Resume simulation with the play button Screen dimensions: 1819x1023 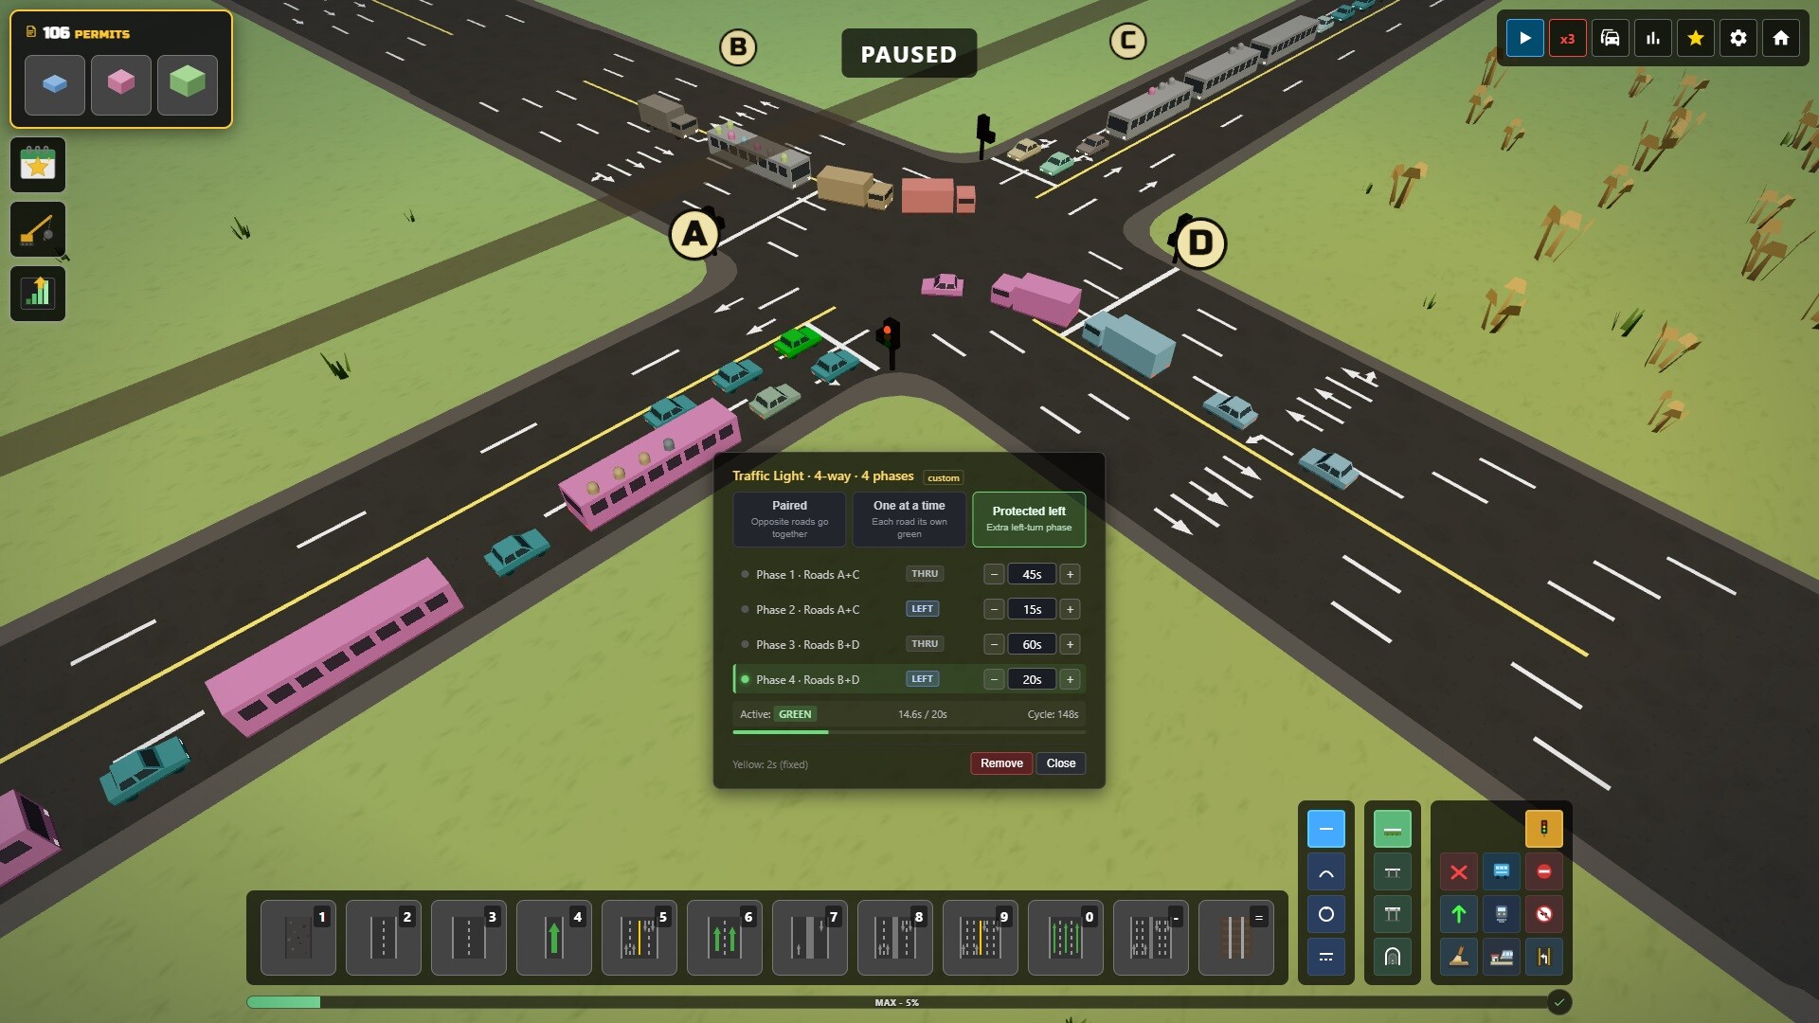tap(1524, 38)
